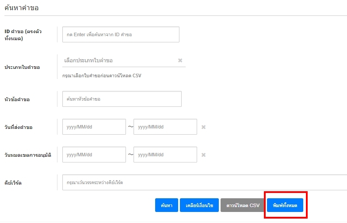Click the ID คำขอ (ตรงตัวทั้งหมด) label
This screenshot has width=347, height=223.
tap(23, 35)
